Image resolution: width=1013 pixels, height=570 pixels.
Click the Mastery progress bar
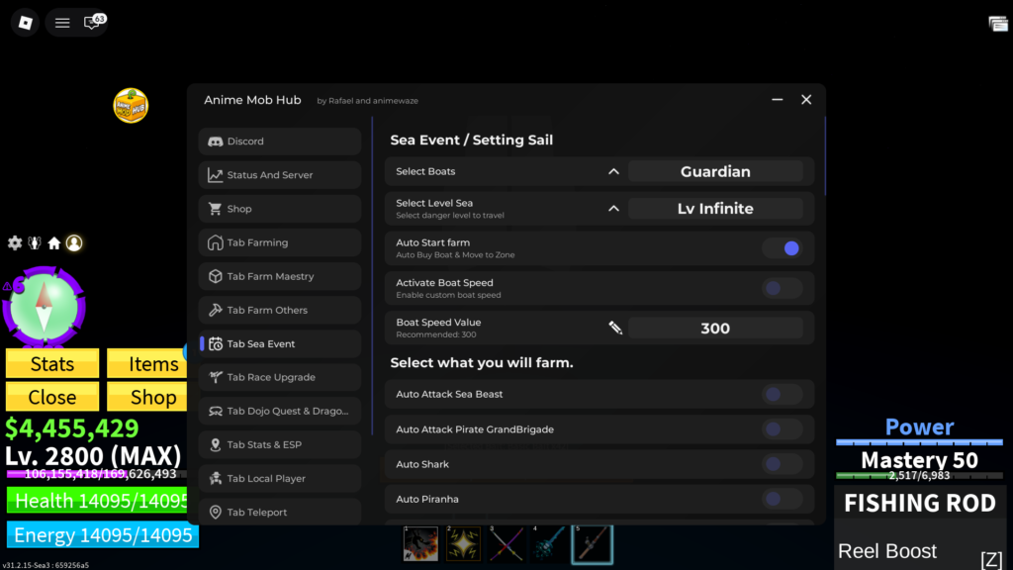point(919,476)
